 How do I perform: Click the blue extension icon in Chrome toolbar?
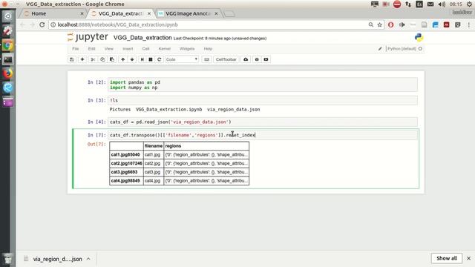click(x=436, y=24)
